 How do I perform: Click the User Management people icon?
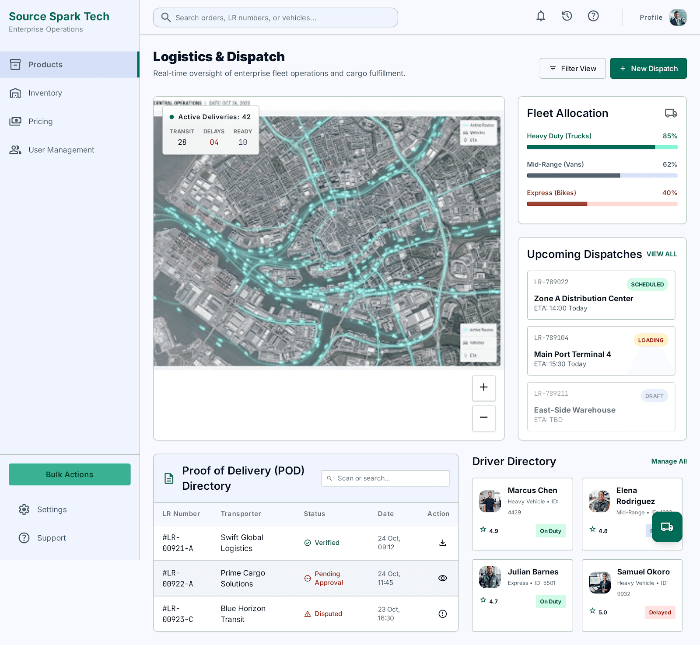[x=15, y=150]
